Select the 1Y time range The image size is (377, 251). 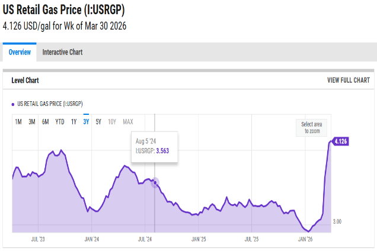[x=74, y=122]
